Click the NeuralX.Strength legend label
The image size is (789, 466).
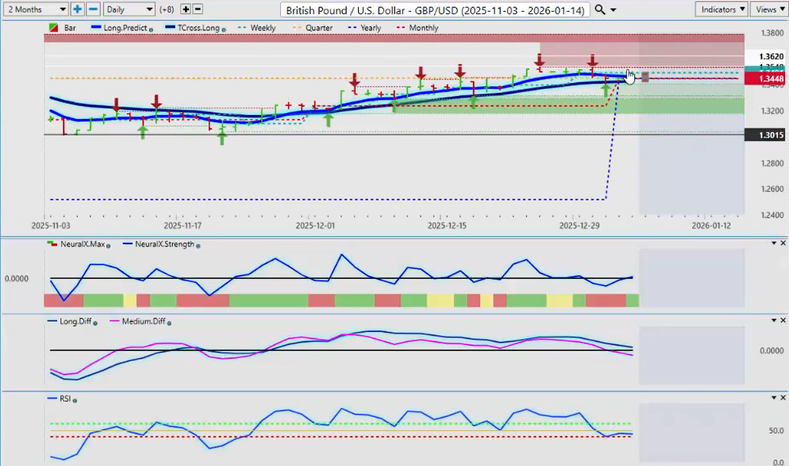pos(164,245)
